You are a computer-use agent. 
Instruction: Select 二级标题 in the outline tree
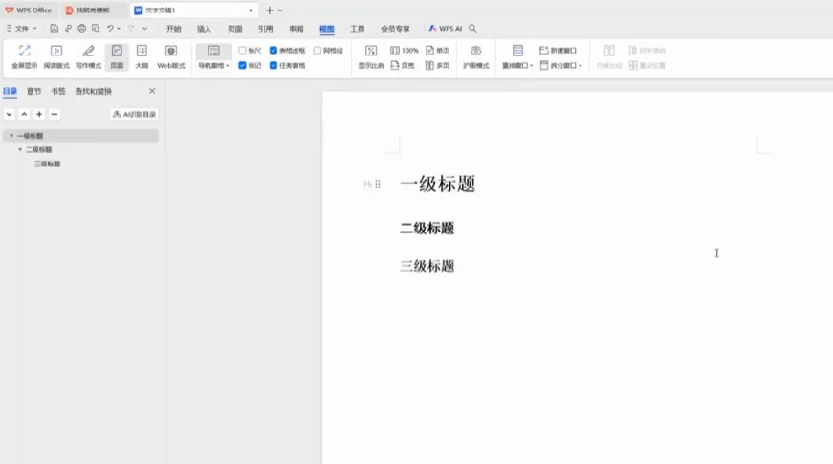pos(39,150)
